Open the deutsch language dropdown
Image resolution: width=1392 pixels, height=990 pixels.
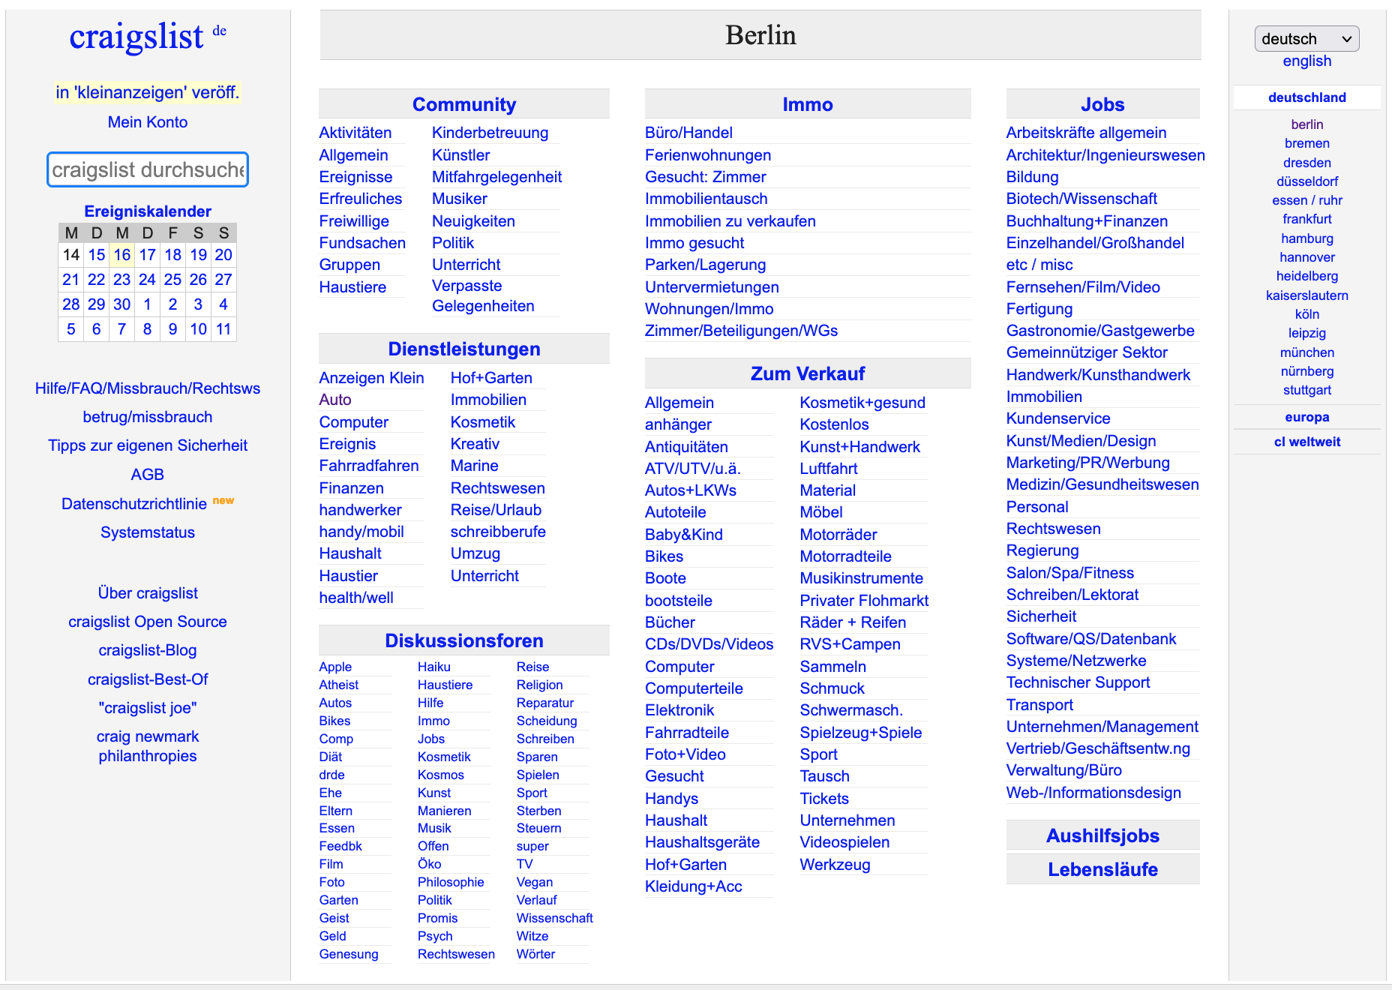1306,39
